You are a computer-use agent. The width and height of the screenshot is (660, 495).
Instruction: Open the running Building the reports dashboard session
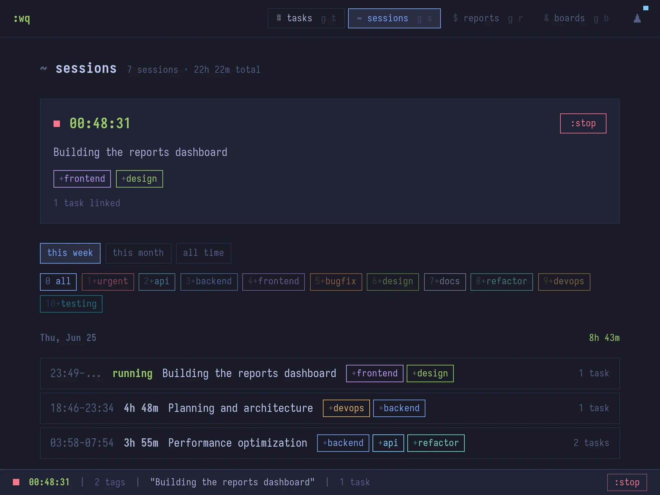tap(330, 374)
